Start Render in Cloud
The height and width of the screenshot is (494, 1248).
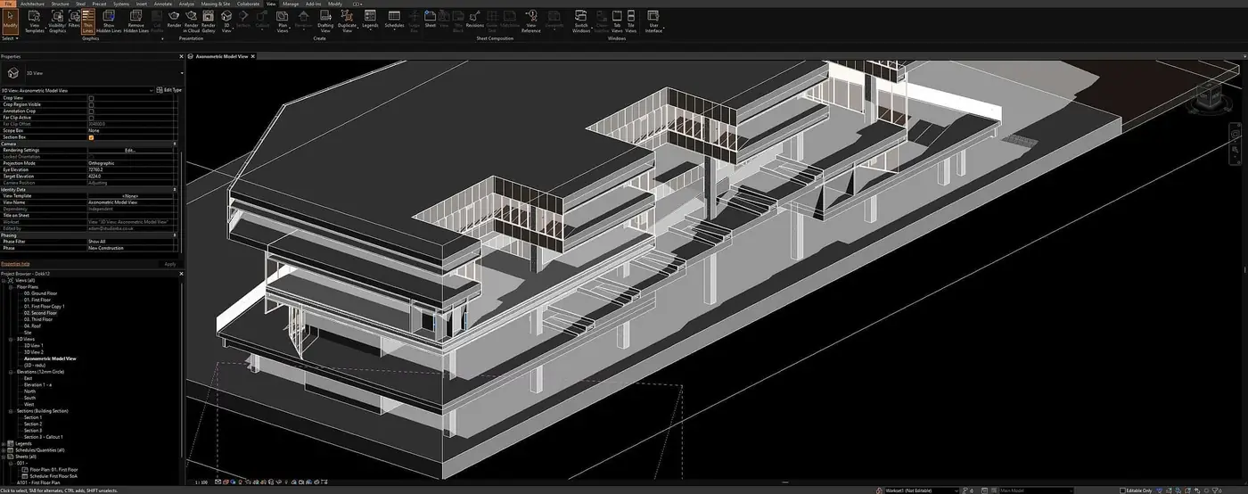coord(191,21)
